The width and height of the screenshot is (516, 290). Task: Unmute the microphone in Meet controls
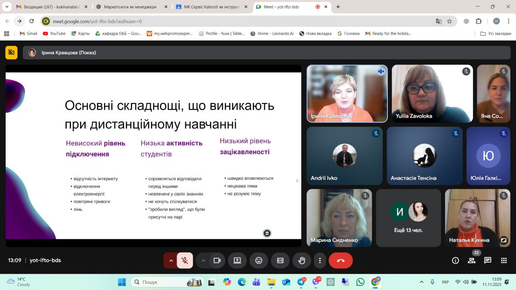tap(185, 261)
